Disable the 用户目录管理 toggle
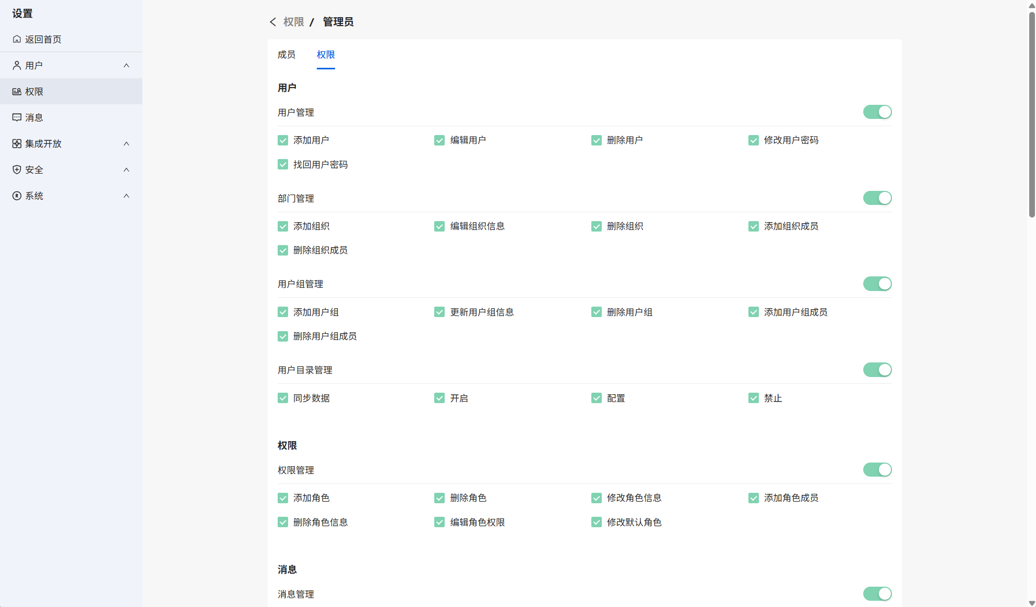The width and height of the screenshot is (1036, 607). pyautogui.click(x=877, y=370)
